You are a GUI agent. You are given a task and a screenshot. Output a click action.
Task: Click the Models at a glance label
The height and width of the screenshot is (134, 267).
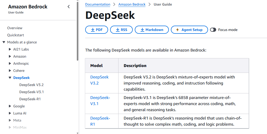coord(22,42)
